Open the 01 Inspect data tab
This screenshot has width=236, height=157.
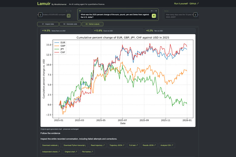48,24
